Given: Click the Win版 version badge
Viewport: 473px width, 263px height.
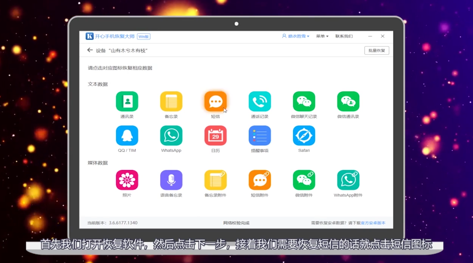Looking at the screenshot, I should point(143,36).
